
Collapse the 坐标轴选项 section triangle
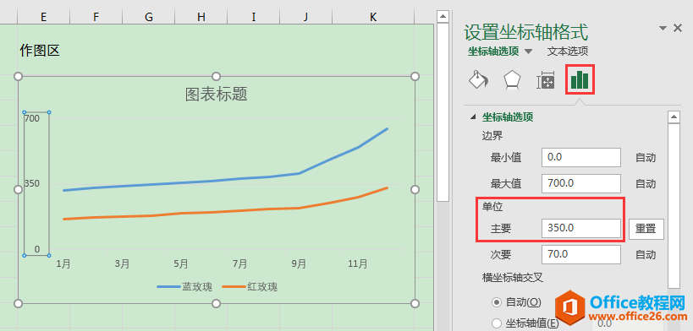coord(474,117)
